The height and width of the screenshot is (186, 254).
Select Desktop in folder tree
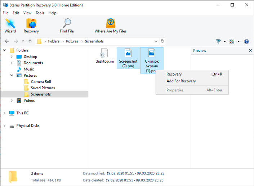(31, 56)
